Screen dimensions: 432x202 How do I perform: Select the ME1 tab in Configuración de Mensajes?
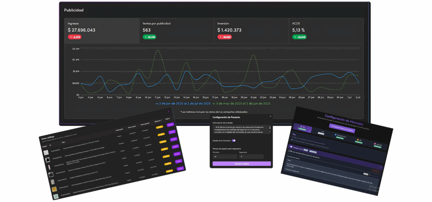[359, 141]
